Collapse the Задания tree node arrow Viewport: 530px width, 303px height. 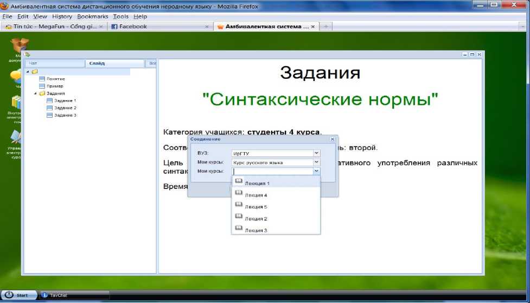35,93
